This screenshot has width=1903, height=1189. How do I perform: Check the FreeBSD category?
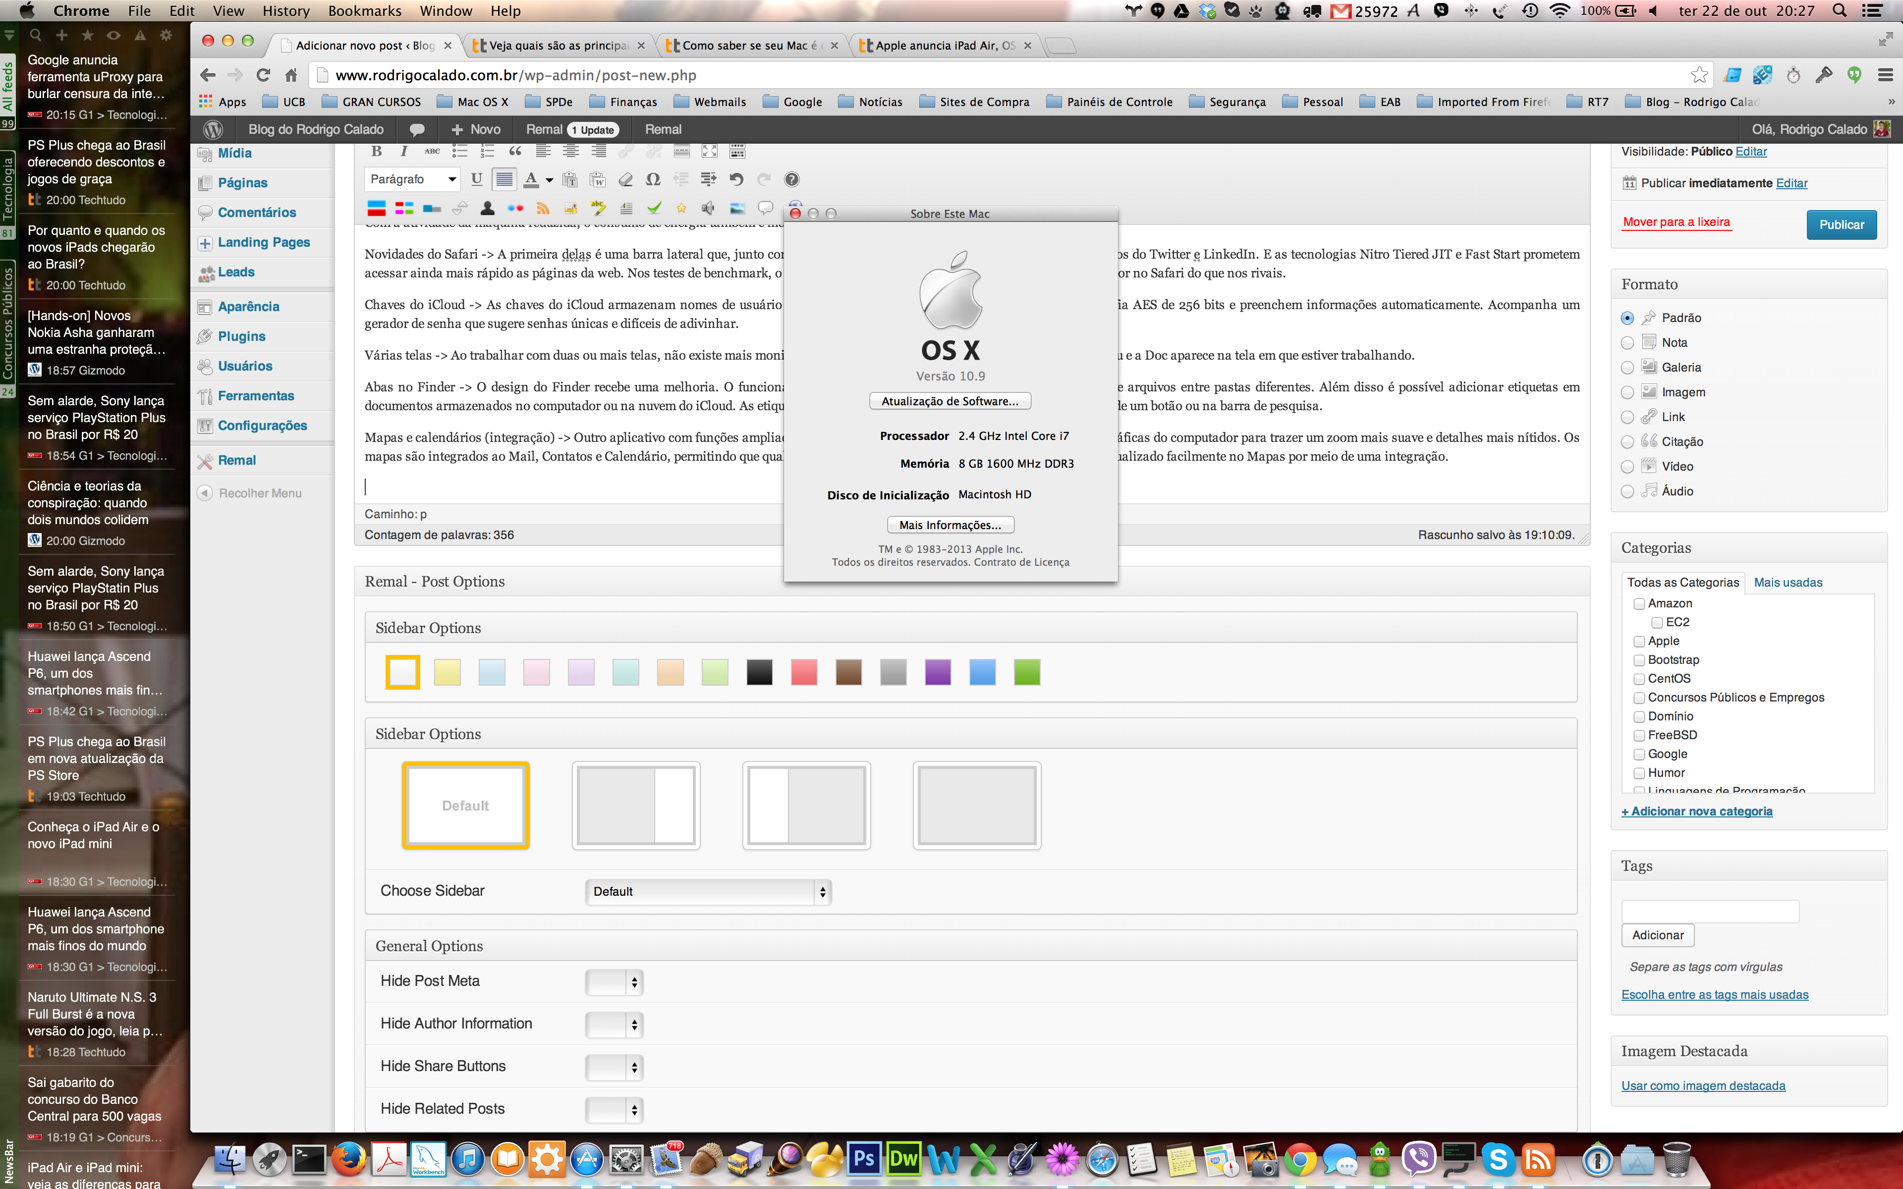click(1639, 735)
